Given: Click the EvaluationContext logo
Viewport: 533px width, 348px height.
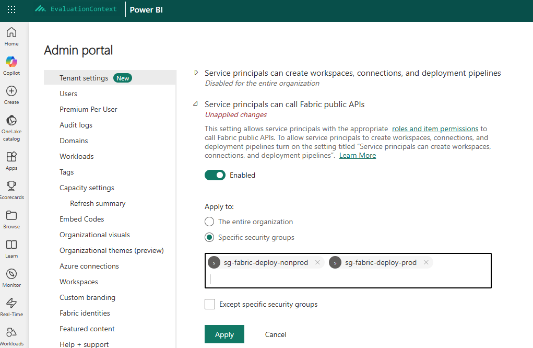Looking at the screenshot, I should 76,9.
